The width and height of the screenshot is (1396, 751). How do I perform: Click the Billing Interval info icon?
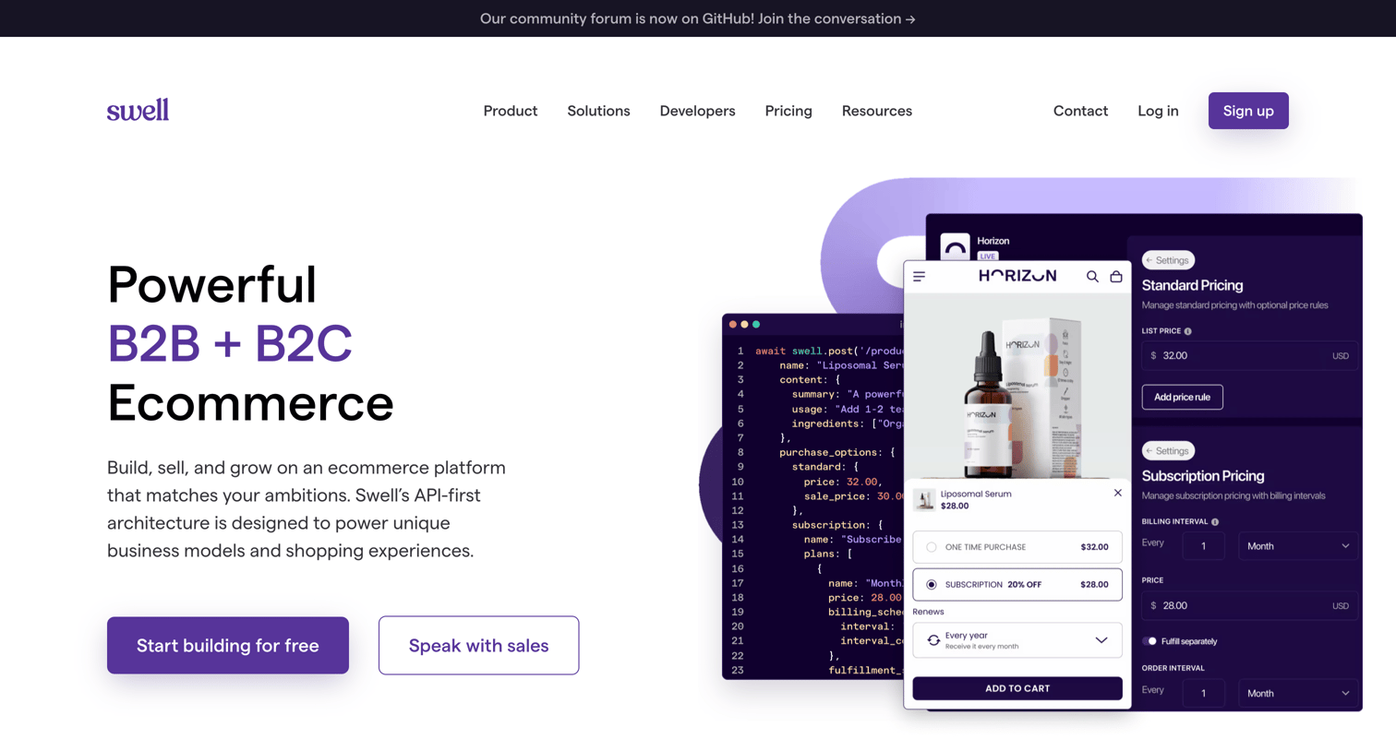(1215, 522)
